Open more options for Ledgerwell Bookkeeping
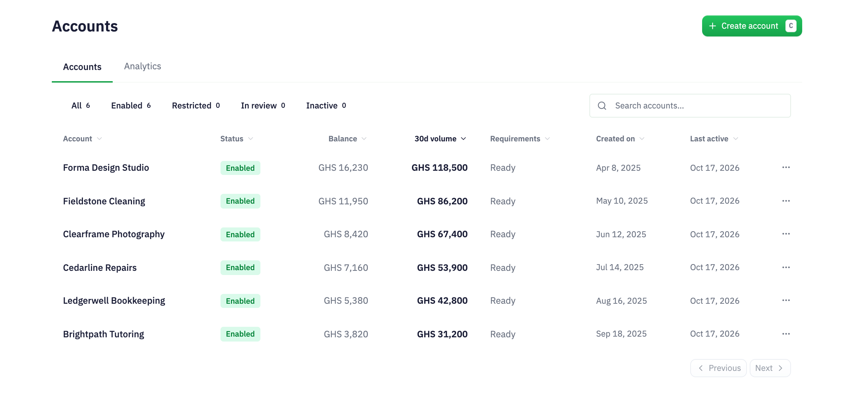The image size is (854, 394). [786, 300]
